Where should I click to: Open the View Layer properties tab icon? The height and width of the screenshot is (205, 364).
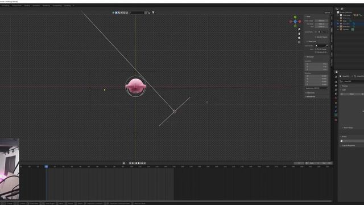click(336, 90)
